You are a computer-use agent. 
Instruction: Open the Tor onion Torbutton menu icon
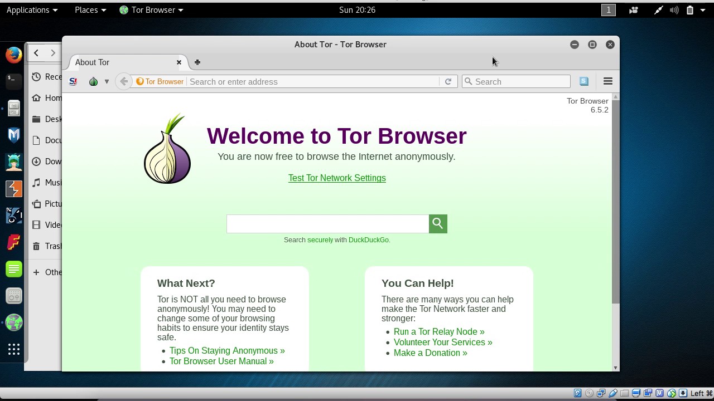pyautogui.click(x=94, y=81)
